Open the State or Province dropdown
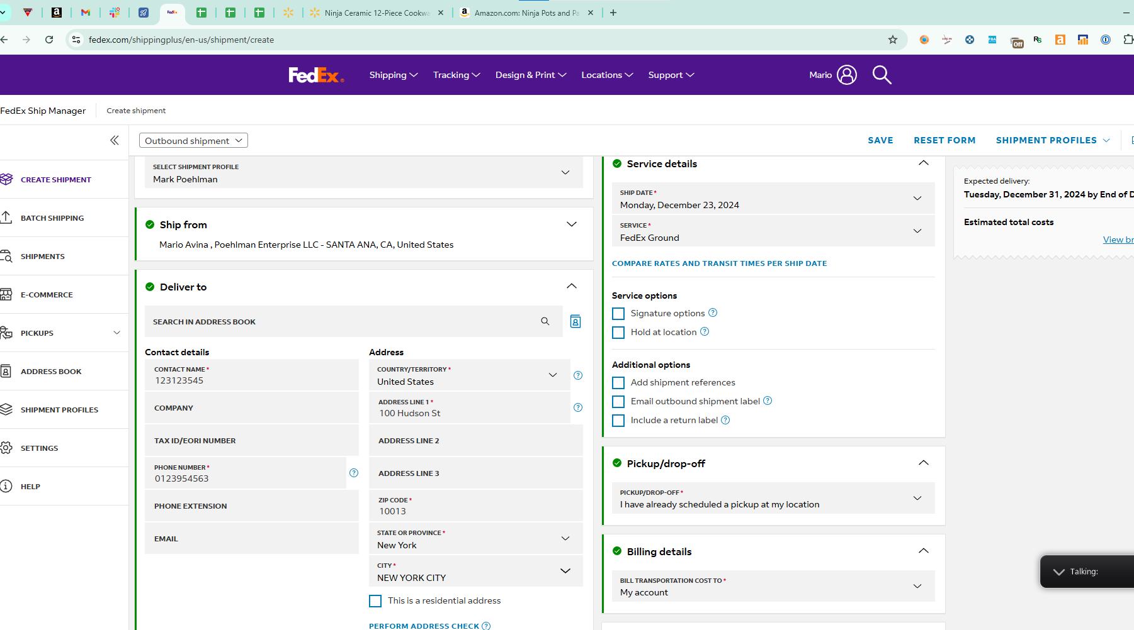 click(476, 538)
